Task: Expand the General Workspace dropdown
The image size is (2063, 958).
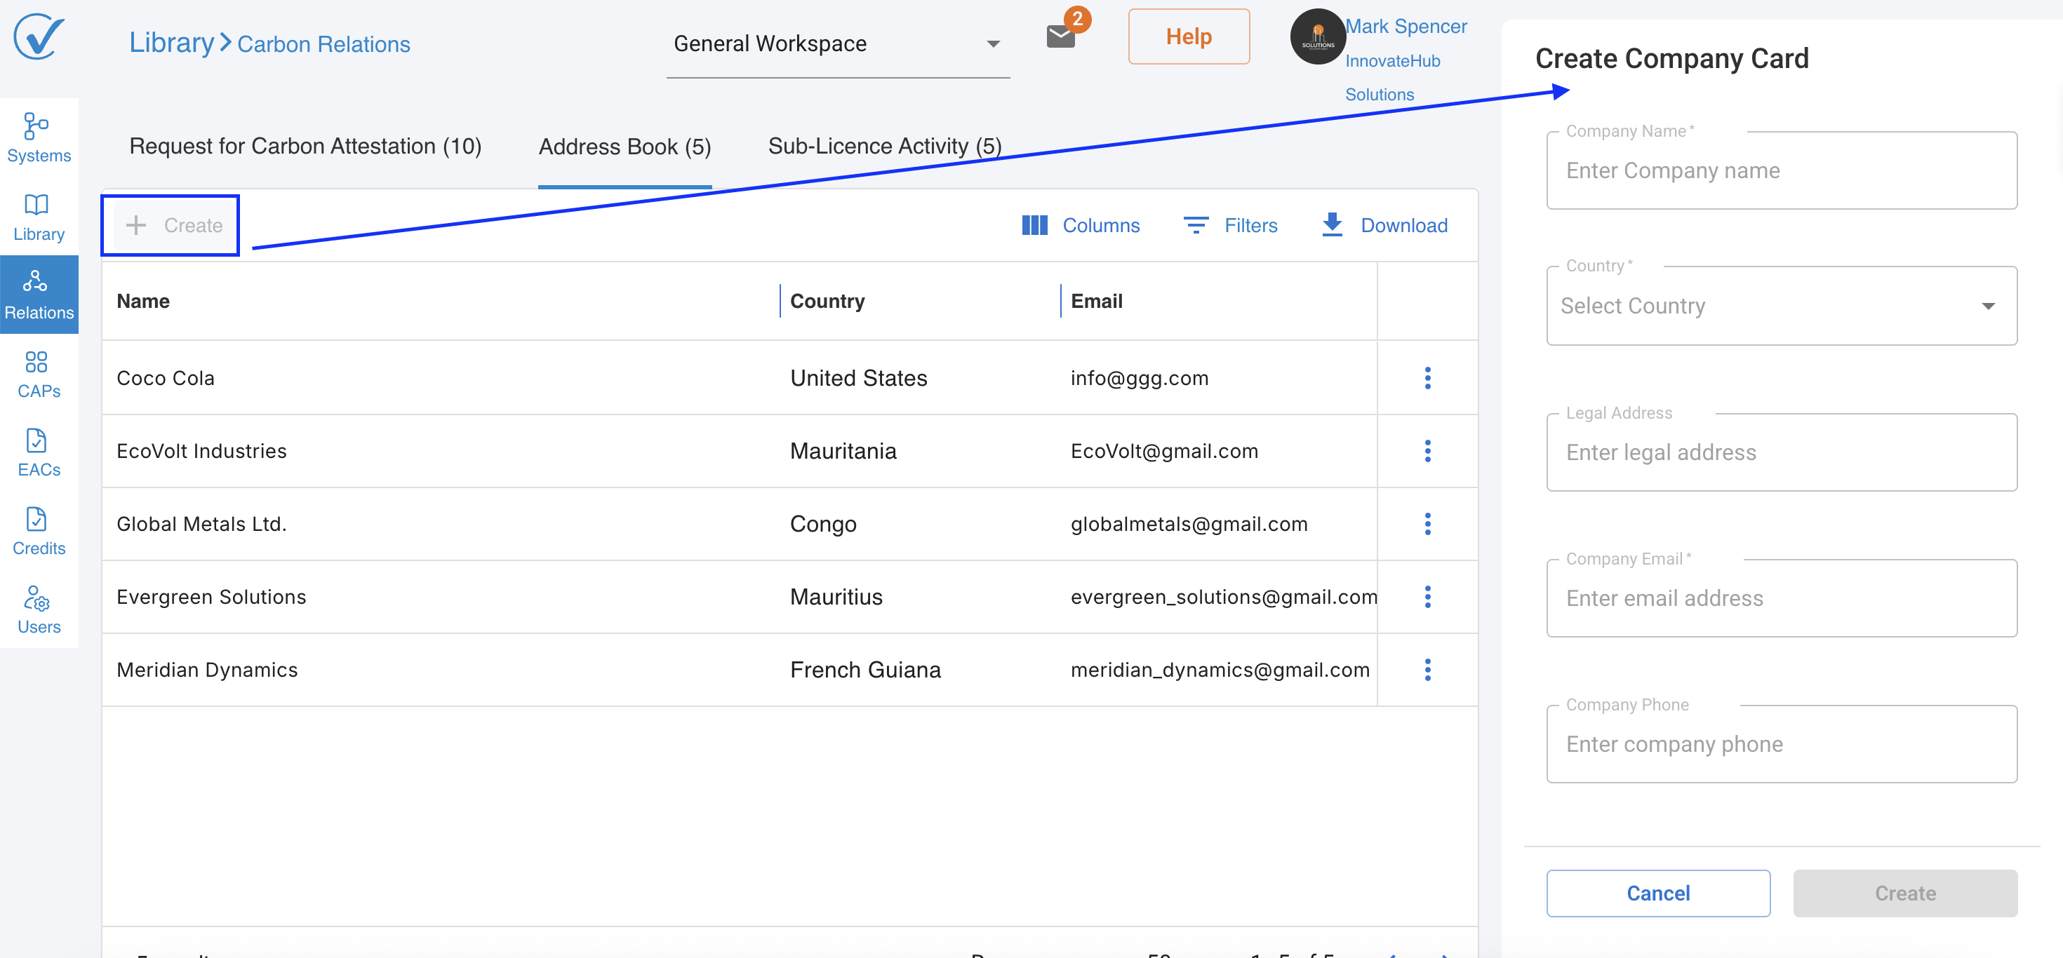Action: click(837, 44)
